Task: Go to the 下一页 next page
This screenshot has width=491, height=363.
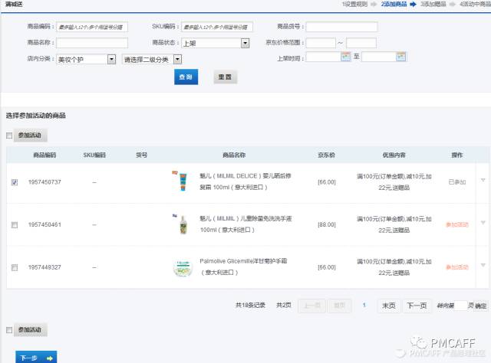Action: coord(417,306)
